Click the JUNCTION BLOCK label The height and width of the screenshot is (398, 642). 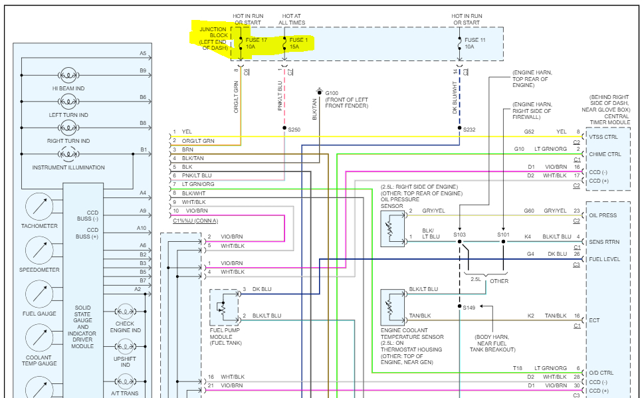coord(213,39)
